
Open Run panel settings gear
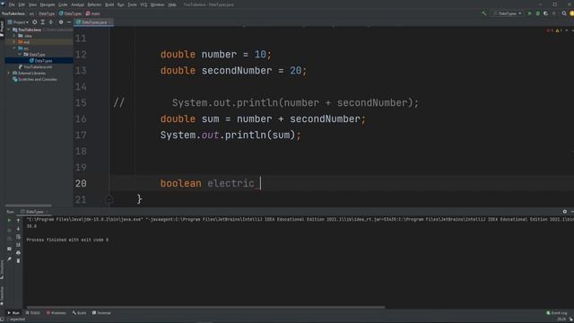pyautogui.click(x=564, y=212)
